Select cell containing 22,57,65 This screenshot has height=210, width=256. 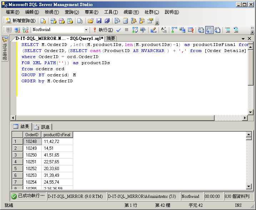[57, 162]
